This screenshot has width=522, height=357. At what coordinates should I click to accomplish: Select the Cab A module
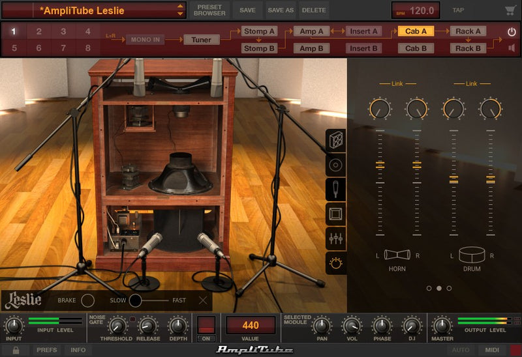click(416, 31)
